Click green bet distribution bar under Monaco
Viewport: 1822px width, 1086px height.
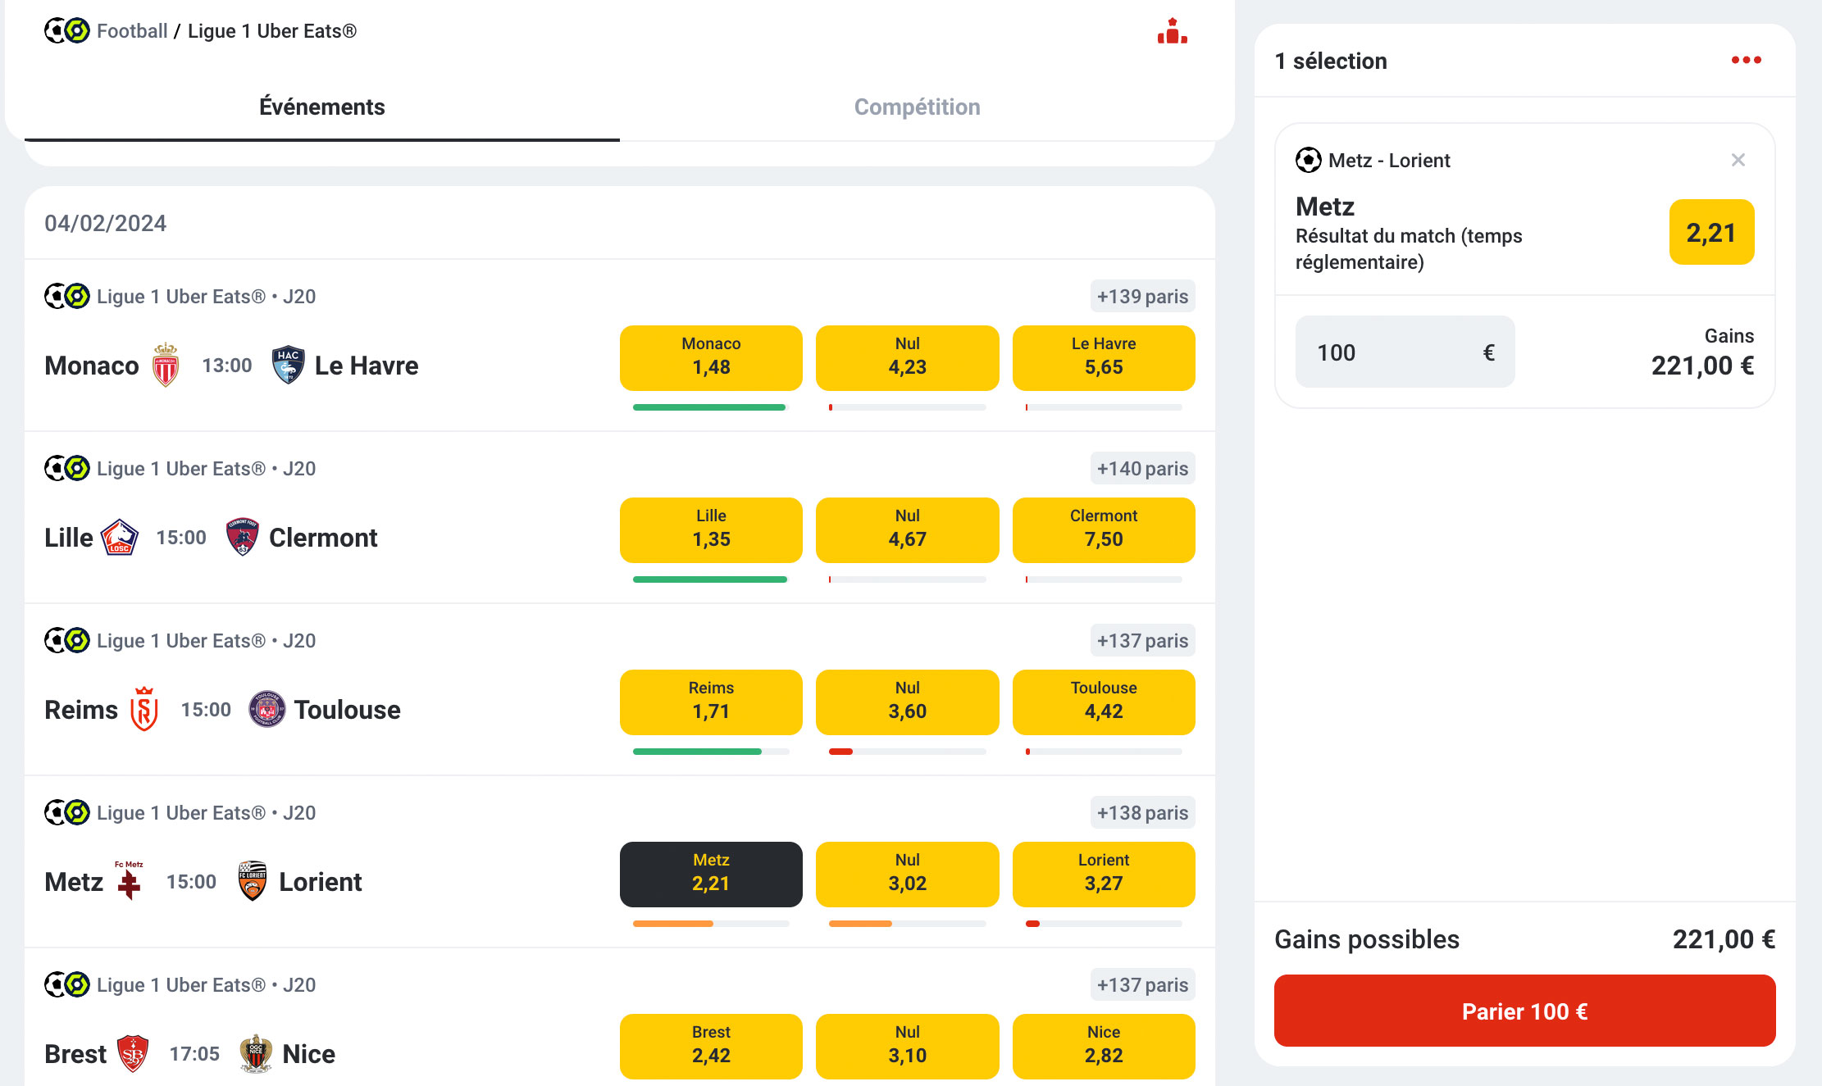tap(709, 407)
